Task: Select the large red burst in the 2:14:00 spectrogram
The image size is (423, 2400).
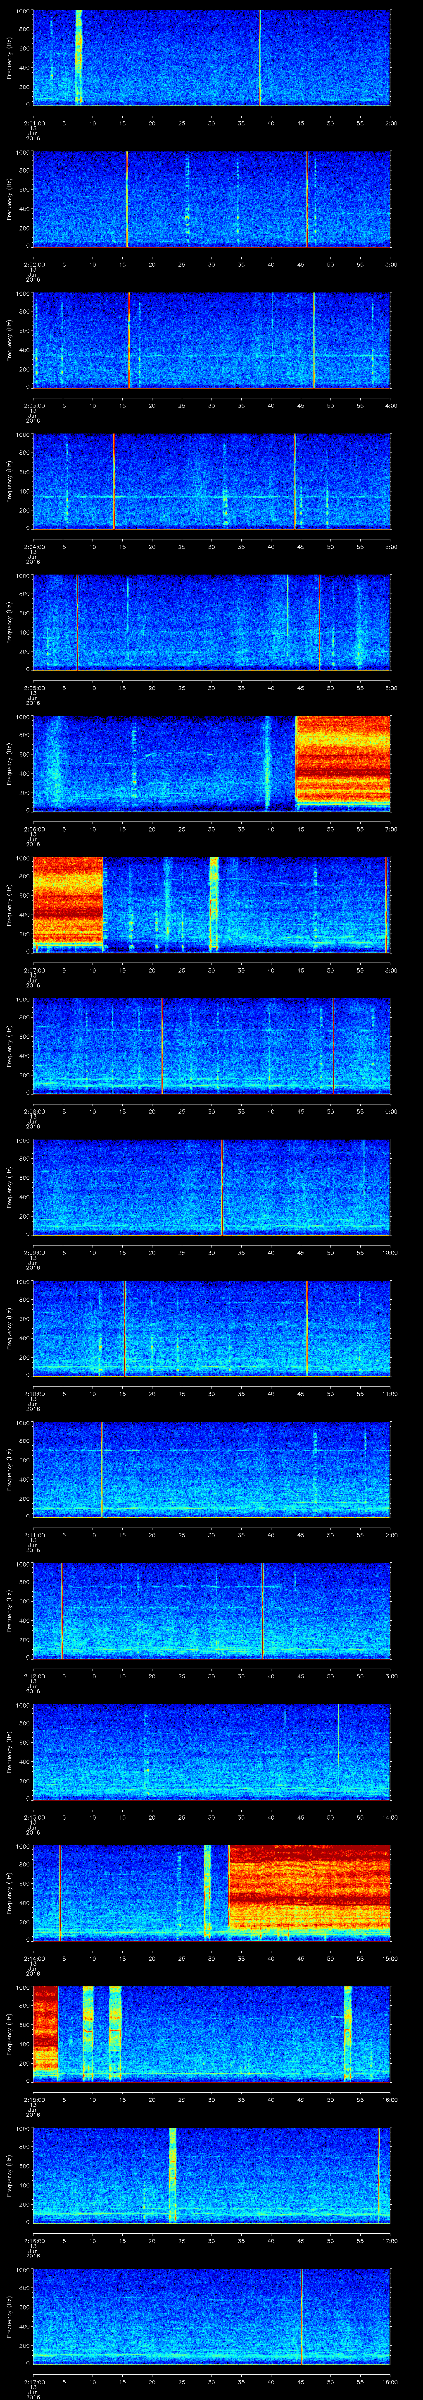Action: (309, 1887)
